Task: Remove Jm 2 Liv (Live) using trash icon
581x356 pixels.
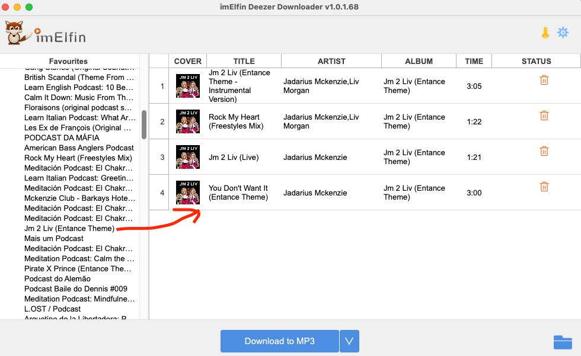Action: tap(544, 151)
